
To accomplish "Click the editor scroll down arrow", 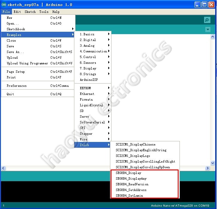I will [x=213, y=163].
